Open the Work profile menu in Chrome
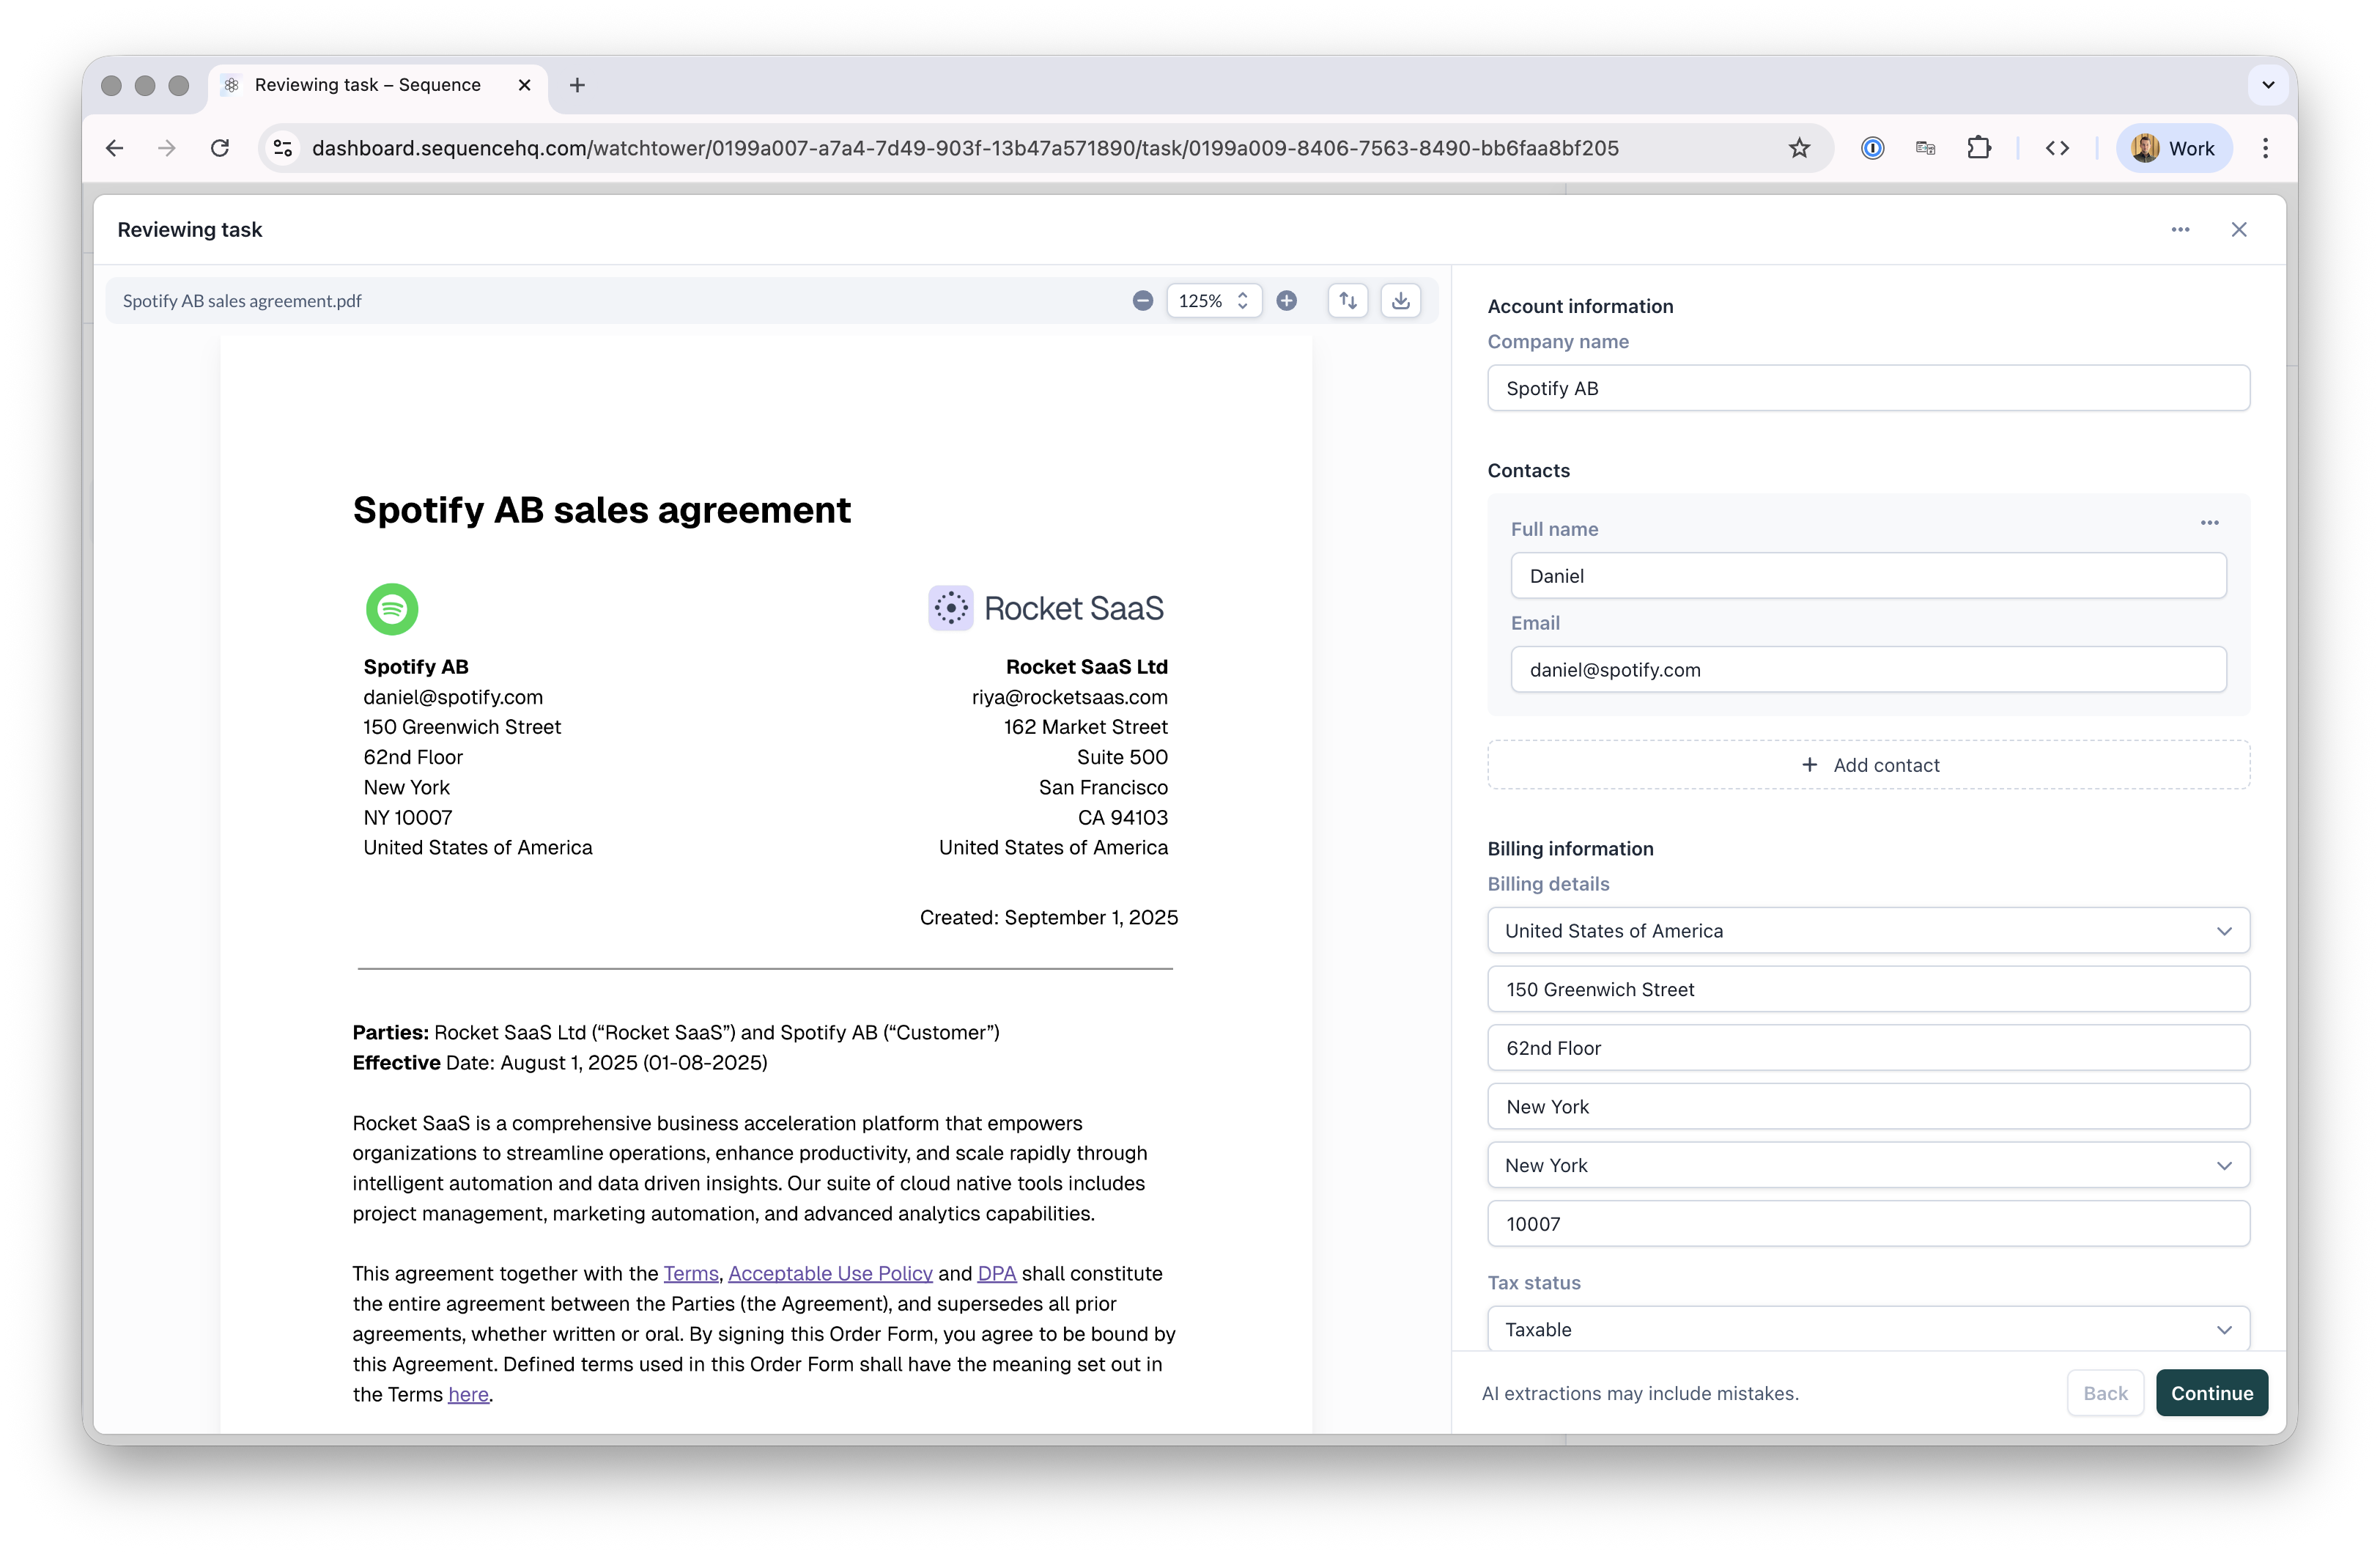 pyautogui.click(x=2173, y=148)
